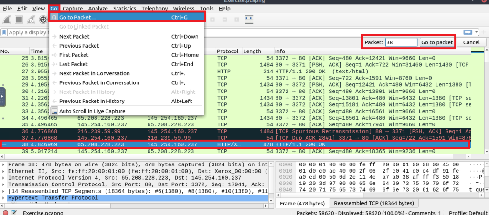Select First Packet from Go menu
The height and width of the screenshot is (215, 489).
[x=73, y=55]
